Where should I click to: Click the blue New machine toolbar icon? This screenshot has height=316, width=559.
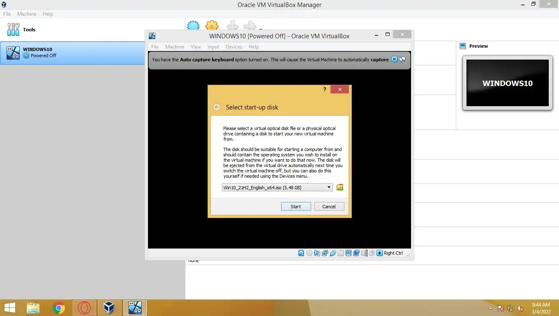pos(193,26)
